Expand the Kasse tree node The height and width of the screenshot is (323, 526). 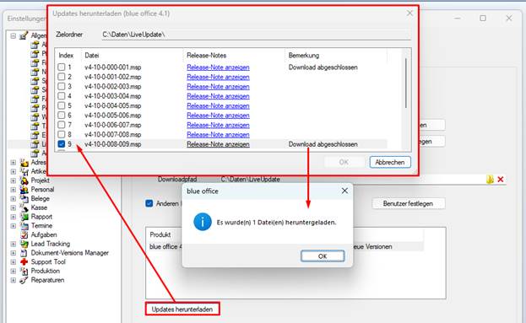(13, 207)
